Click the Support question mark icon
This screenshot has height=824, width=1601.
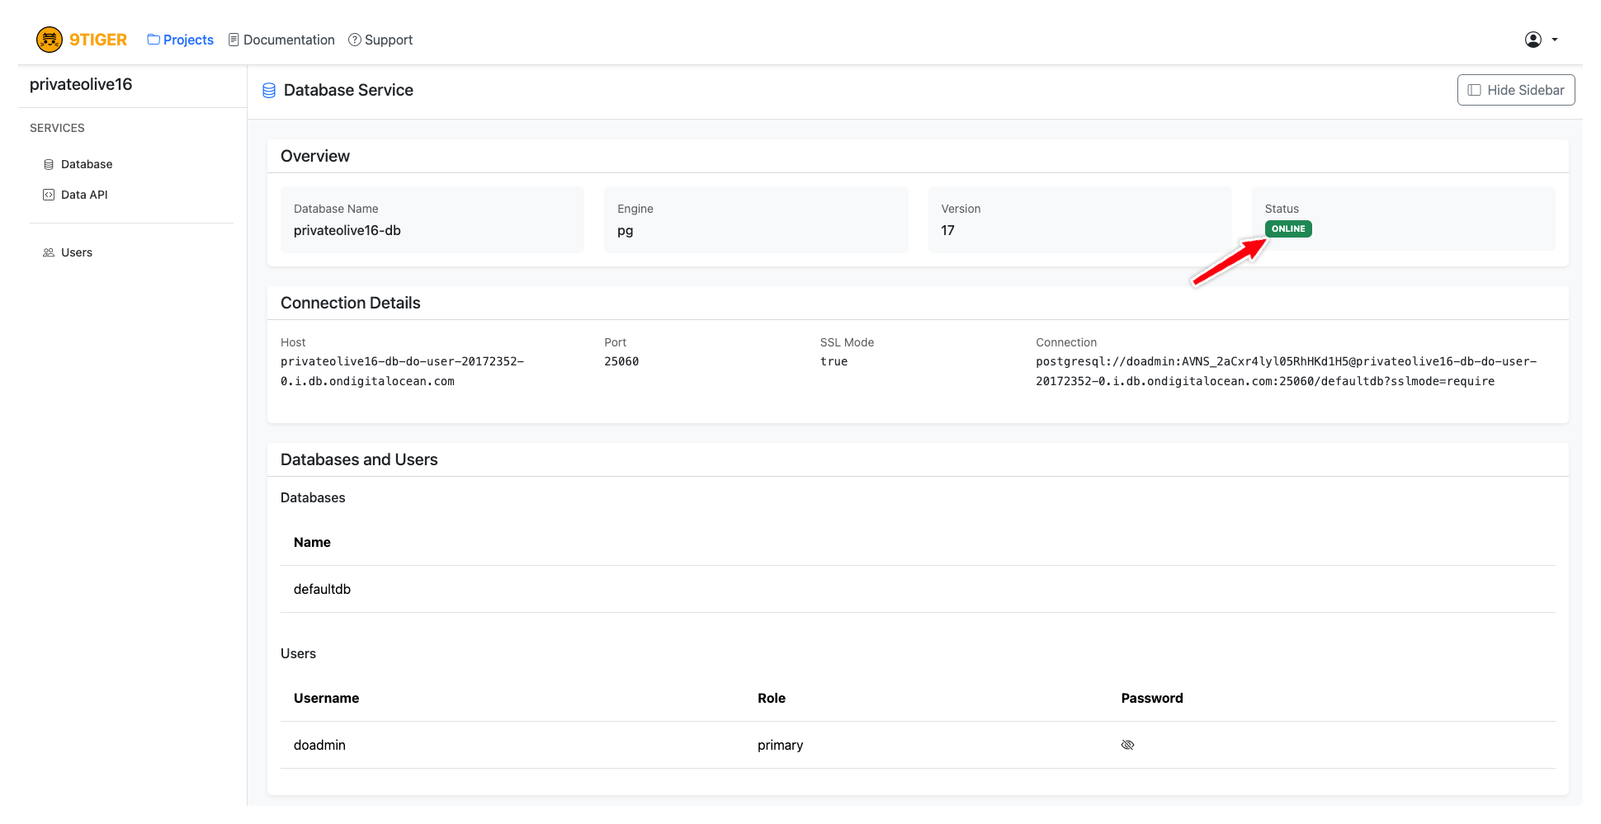(x=355, y=40)
